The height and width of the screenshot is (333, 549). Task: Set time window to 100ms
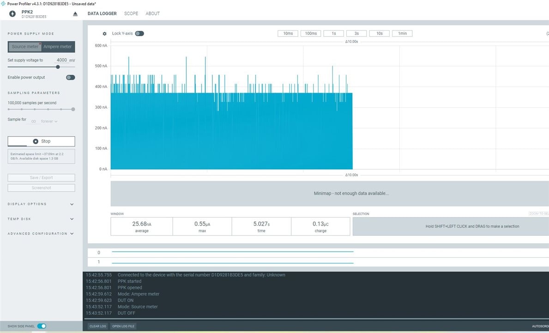coord(311,33)
